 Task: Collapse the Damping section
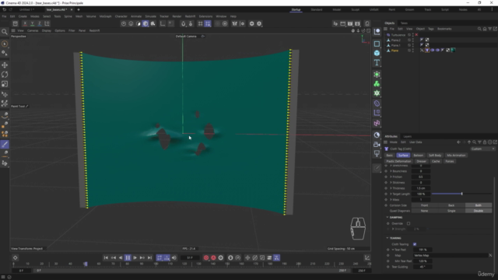click(388, 217)
